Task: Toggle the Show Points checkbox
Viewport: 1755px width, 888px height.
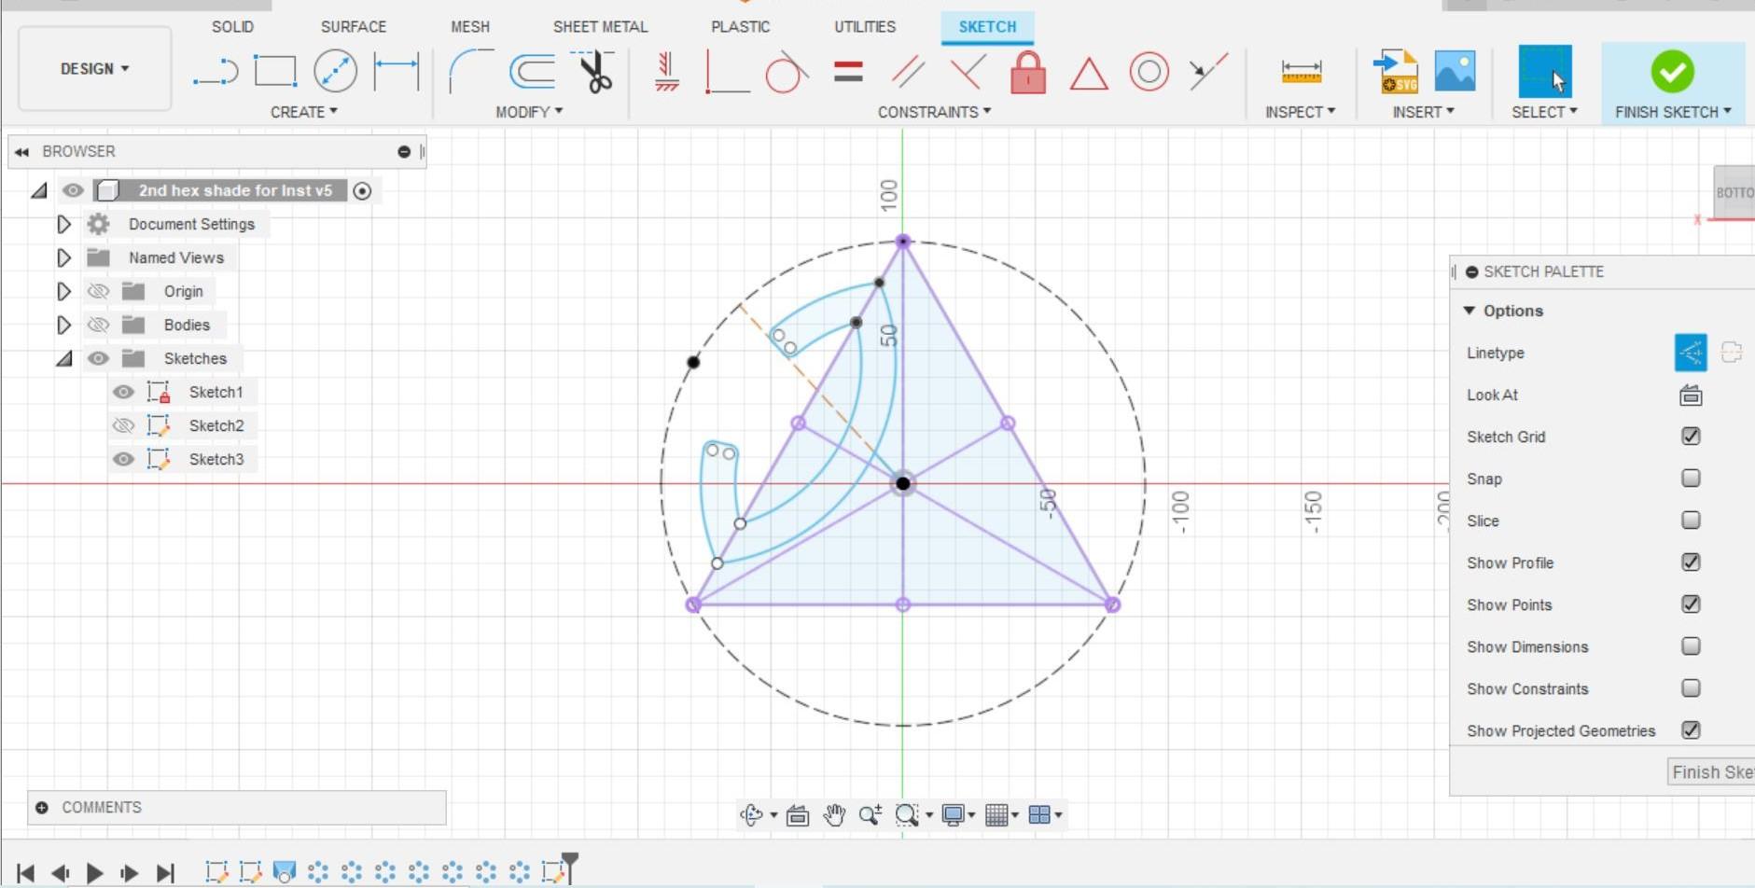Action: (x=1691, y=604)
